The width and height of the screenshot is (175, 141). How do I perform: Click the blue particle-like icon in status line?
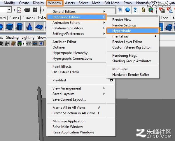tap(120, 10)
